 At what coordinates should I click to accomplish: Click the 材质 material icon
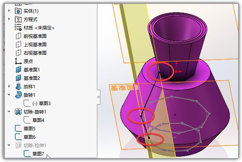pyautogui.click(x=18, y=28)
